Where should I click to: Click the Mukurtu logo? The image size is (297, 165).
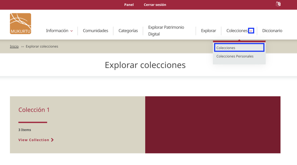click(20, 24)
